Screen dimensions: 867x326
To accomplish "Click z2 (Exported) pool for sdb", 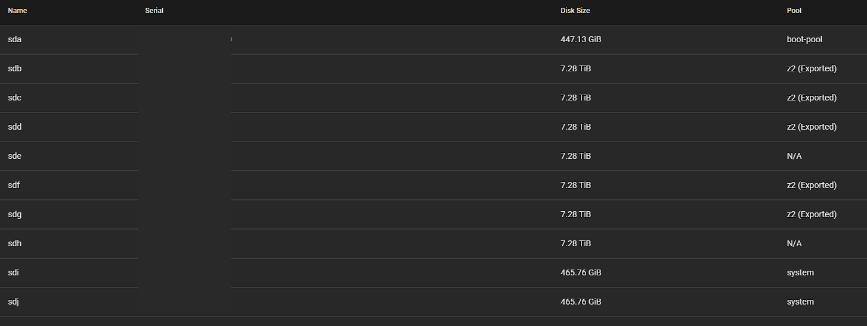I will click(812, 68).
